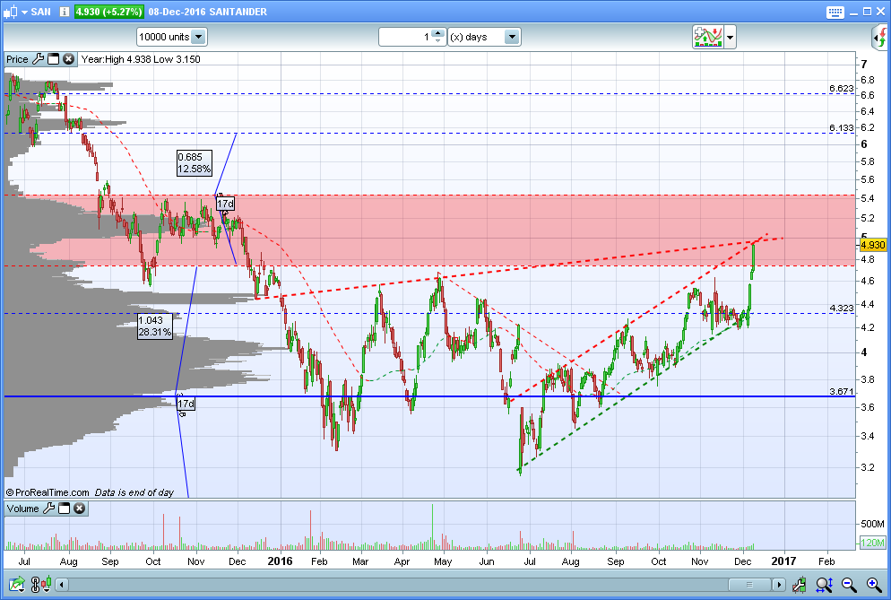Click the add indicator chart icon

click(707, 37)
